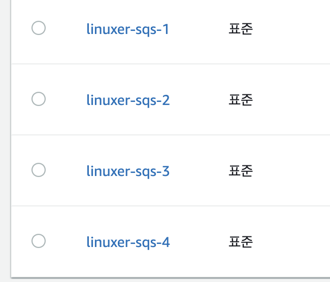The width and height of the screenshot is (330, 282).
Task: Open the linuxer-sqs-2 queue link
Action: pyautogui.click(x=128, y=100)
